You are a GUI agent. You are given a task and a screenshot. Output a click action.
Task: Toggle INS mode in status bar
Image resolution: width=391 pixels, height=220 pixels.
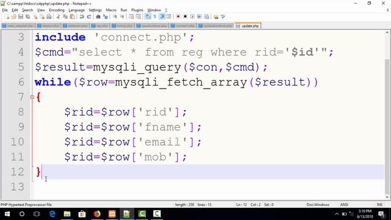tap(379, 205)
